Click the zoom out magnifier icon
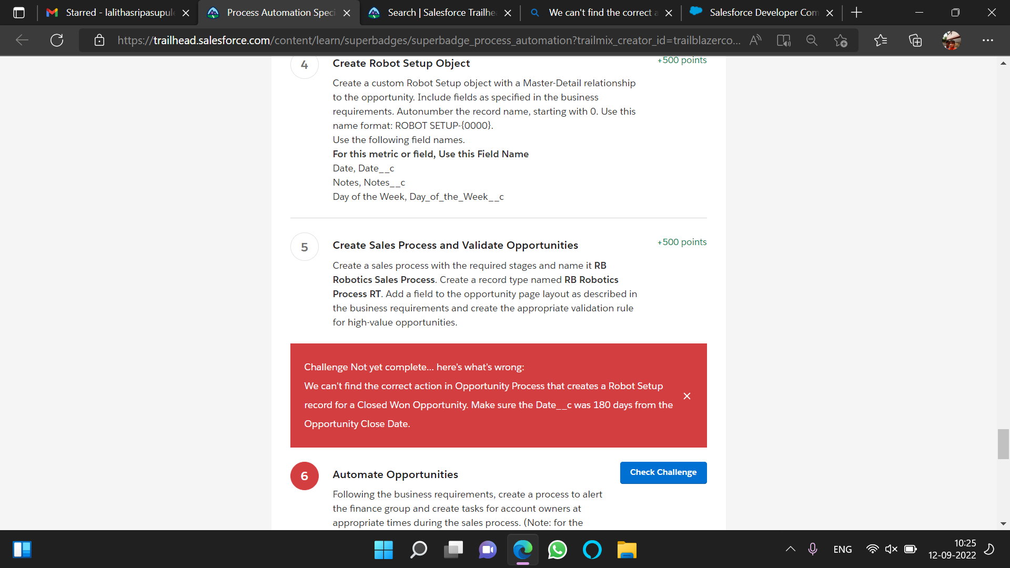Screen dimensions: 1010x568 click(x=812, y=40)
